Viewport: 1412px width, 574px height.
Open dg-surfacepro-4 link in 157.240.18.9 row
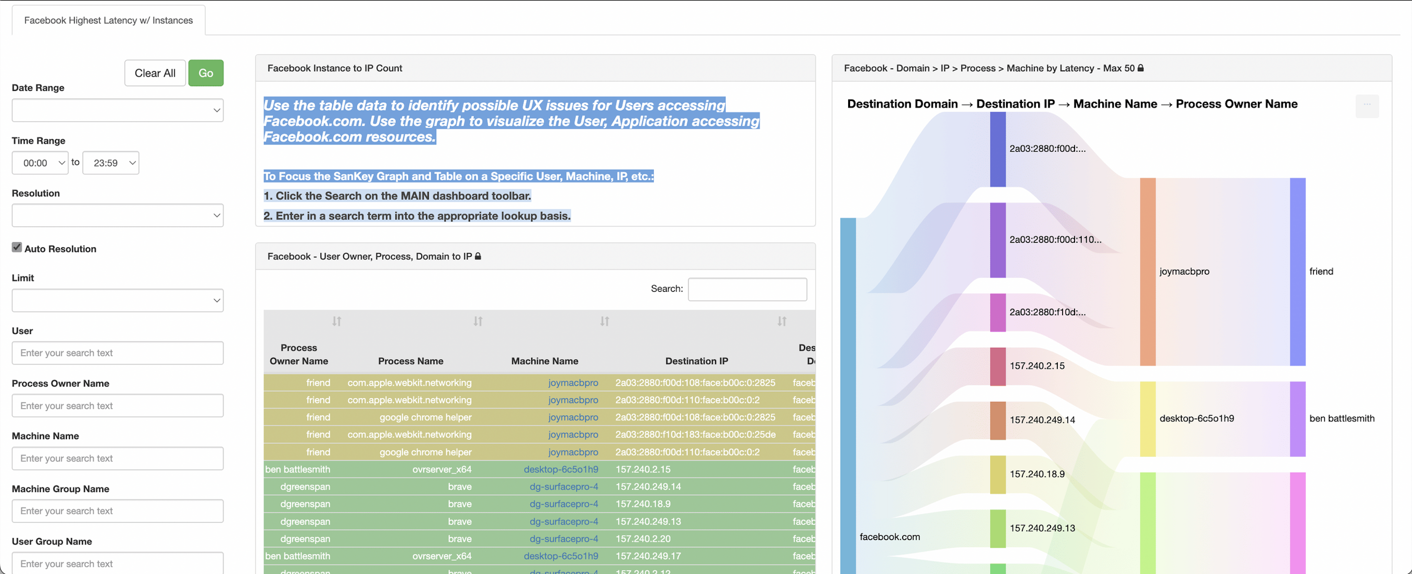coord(563,504)
